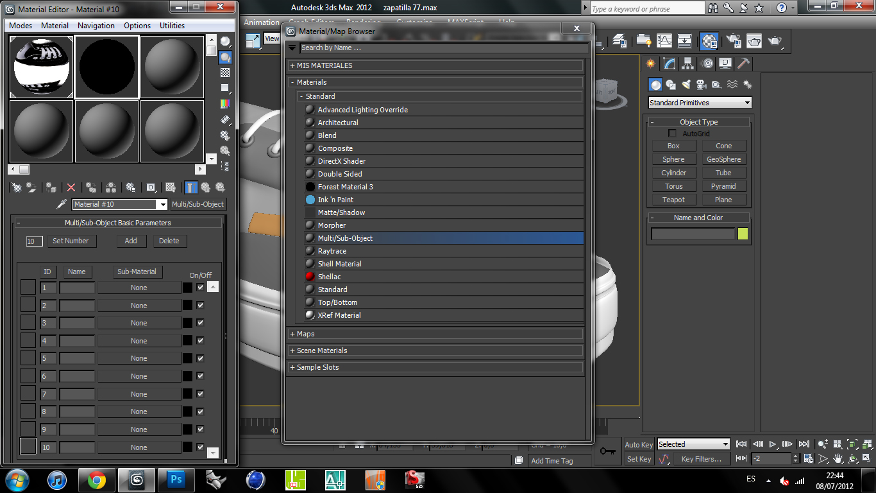Screen dimensions: 876x493
Task: Click the Zoom magnifier viewport icon
Action: click(823, 444)
